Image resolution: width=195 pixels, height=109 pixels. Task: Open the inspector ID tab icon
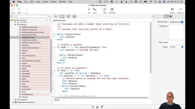[166, 16]
